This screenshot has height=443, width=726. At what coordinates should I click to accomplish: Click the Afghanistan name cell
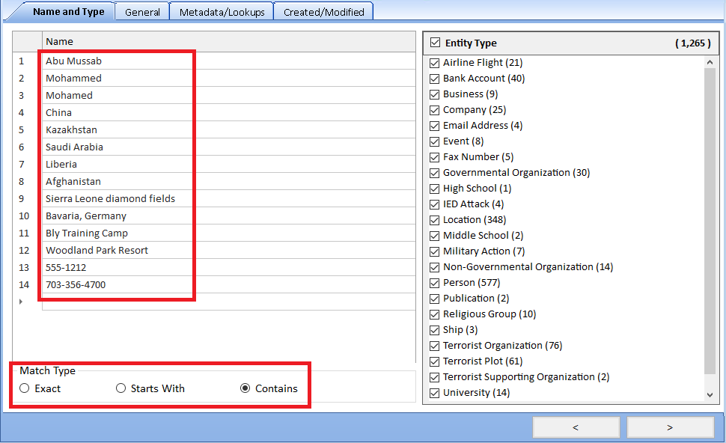coord(229,181)
